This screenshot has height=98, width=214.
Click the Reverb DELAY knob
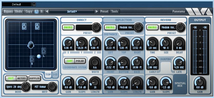coord(179,43)
